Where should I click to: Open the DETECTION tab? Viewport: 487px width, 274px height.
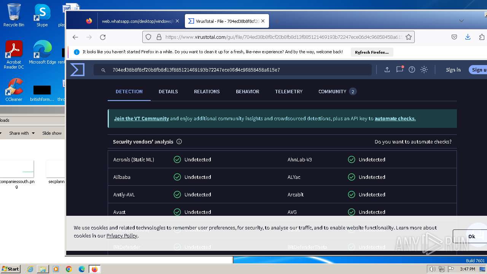click(x=129, y=91)
